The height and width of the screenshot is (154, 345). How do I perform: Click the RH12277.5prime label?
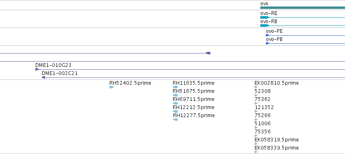(194, 115)
